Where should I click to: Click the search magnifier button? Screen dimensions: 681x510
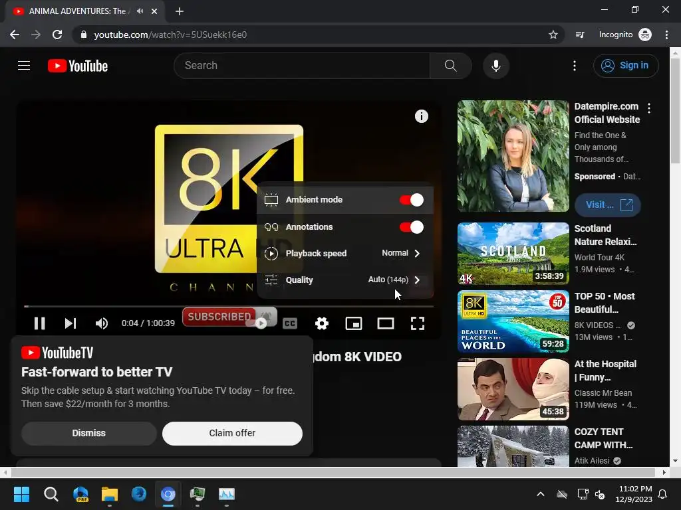(x=450, y=66)
